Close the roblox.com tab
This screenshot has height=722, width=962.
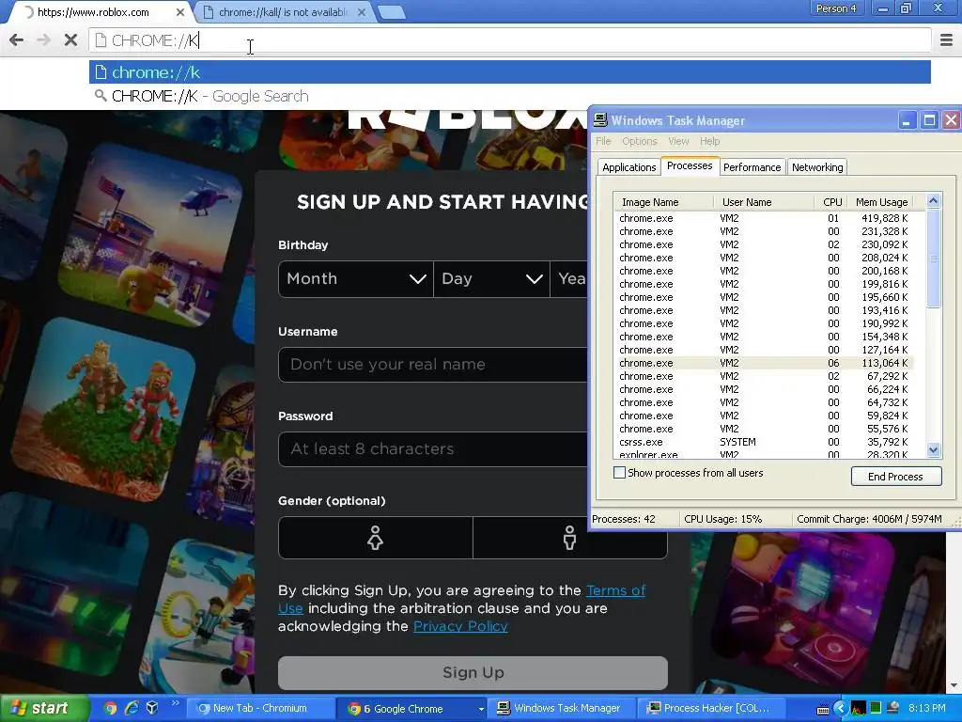pyautogui.click(x=180, y=11)
